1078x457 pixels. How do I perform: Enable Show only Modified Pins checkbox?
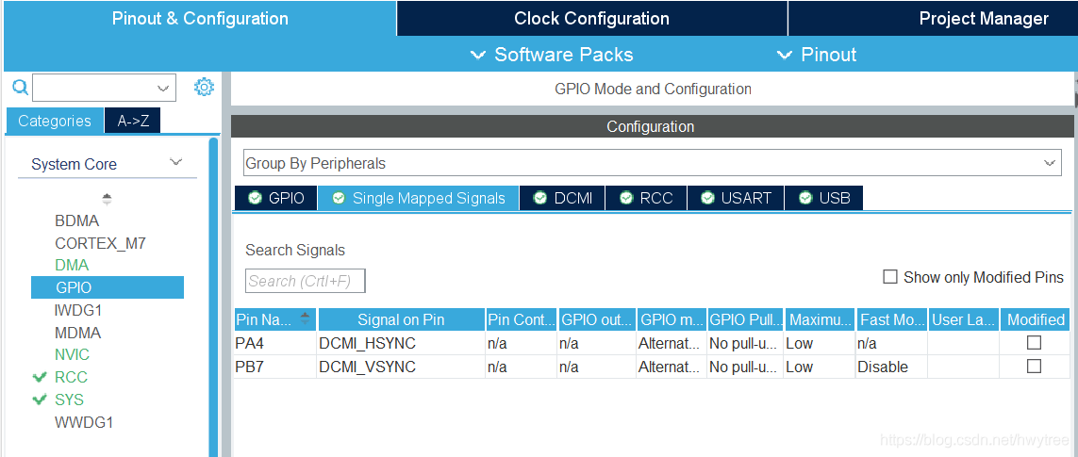click(890, 277)
